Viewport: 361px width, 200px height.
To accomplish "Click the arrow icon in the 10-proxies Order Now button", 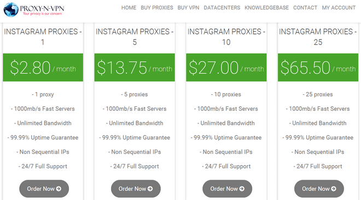I will coord(242,188).
